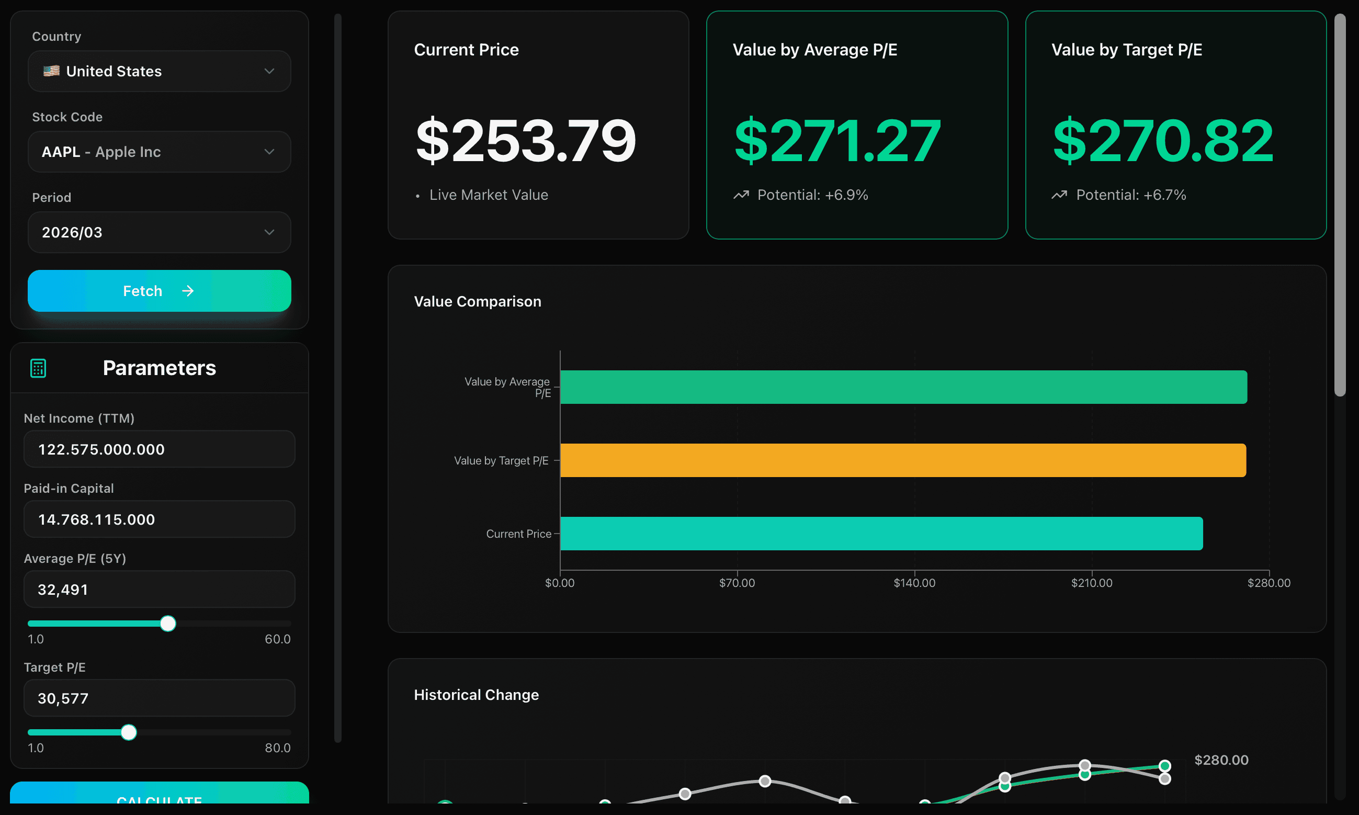Click the Average P/E (5Y) input field
The height and width of the screenshot is (815, 1359).
159,590
